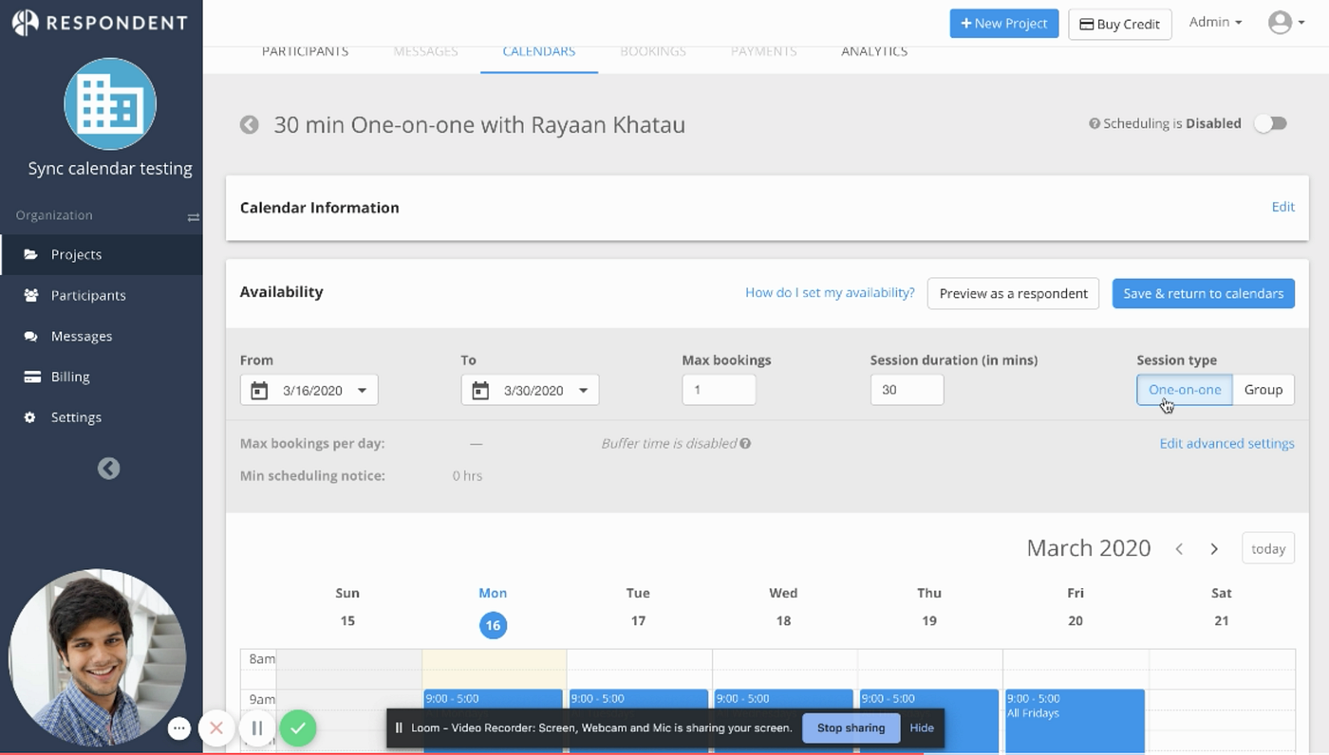Click the organization switch arrows icon

(193, 217)
